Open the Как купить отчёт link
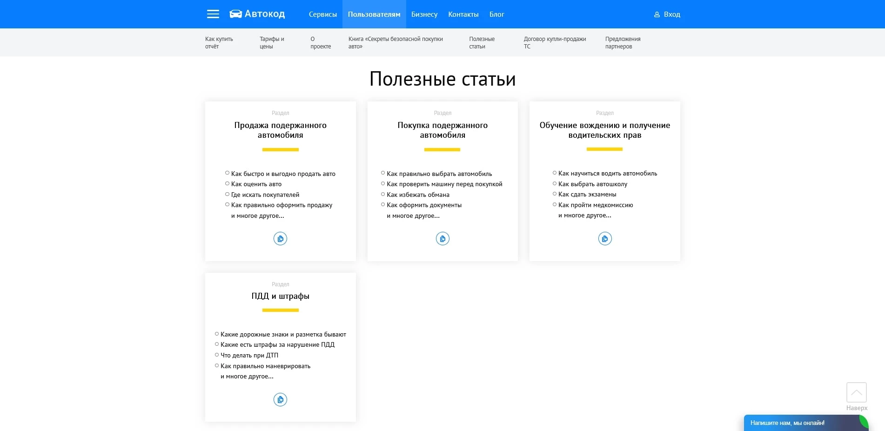Image resolution: width=885 pixels, height=431 pixels. click(219, 42)
